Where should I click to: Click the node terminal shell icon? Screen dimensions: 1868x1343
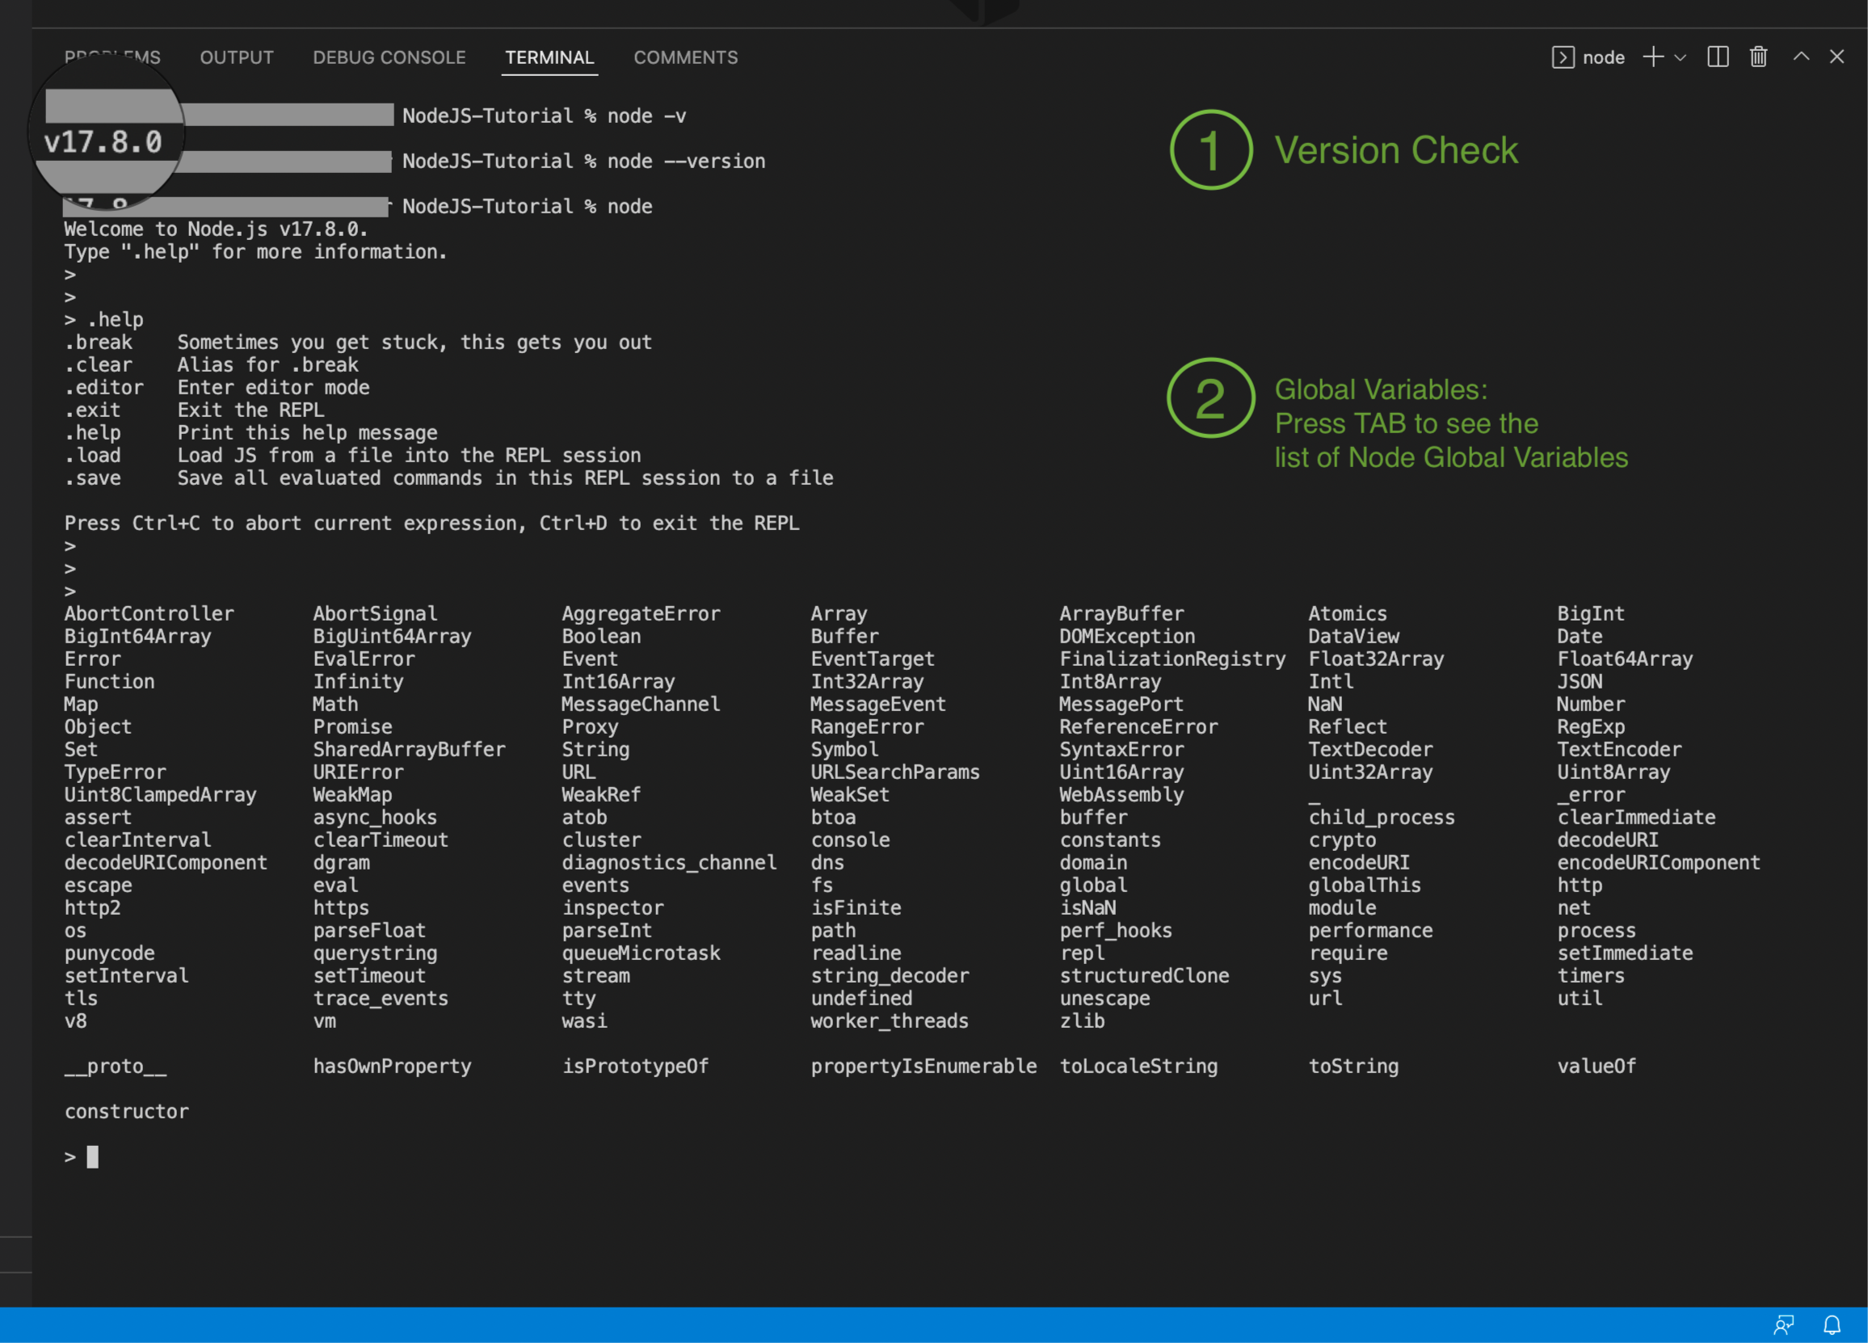(x=1563, y=57)
